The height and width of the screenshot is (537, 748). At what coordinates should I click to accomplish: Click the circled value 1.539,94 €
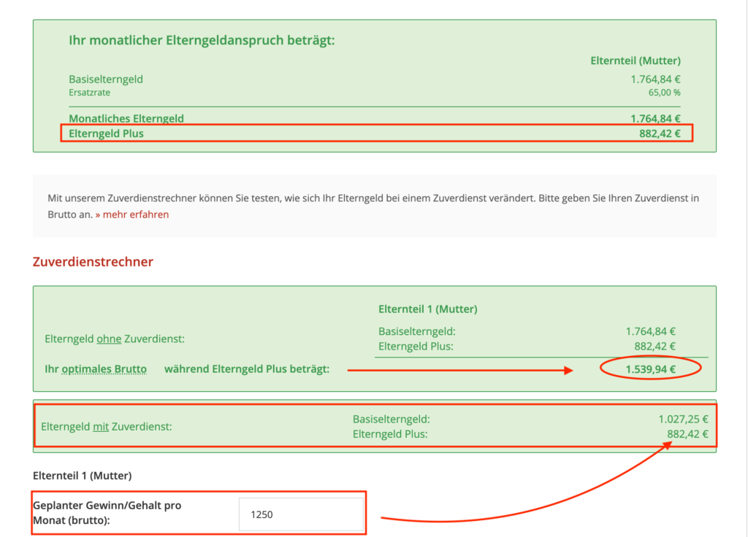(x=649, y=368)
